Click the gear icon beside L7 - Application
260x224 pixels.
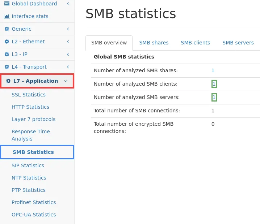(x=8, y=81)
